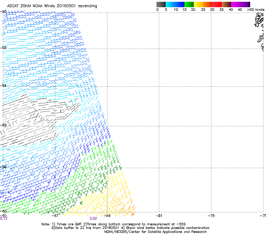Click the '25' label under the color bar
This screenshot has height=234, width=266.
pyautogui.click(x=203, y=10)
